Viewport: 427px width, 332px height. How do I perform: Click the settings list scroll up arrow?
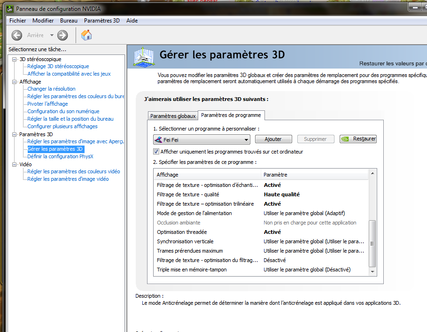[x=372, y=173]
